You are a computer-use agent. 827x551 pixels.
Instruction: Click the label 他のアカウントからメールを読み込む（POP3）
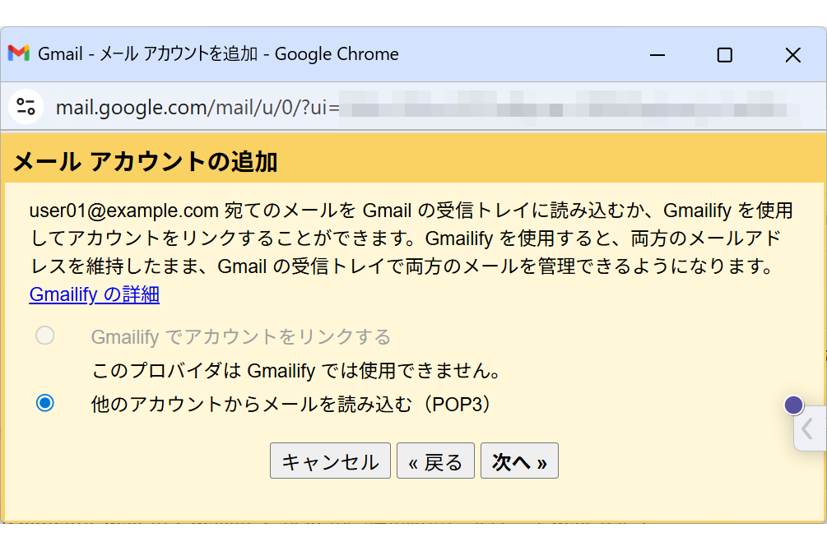(x=291, y=404)
